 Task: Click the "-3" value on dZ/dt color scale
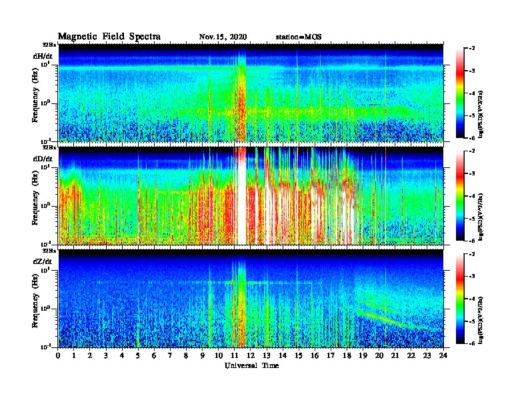(472, 276)
